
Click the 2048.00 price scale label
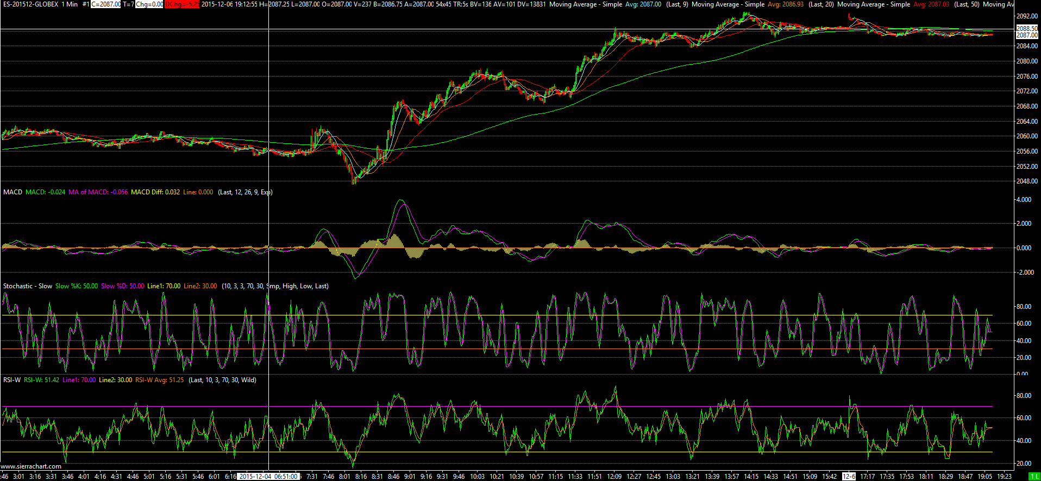(x=1027, y=181)
